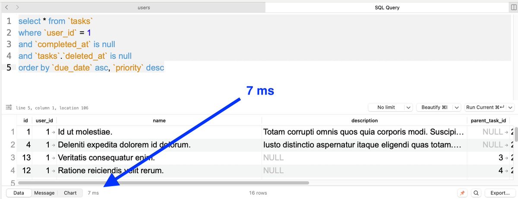Select NULL description in id 12 row

pos(364,171)
